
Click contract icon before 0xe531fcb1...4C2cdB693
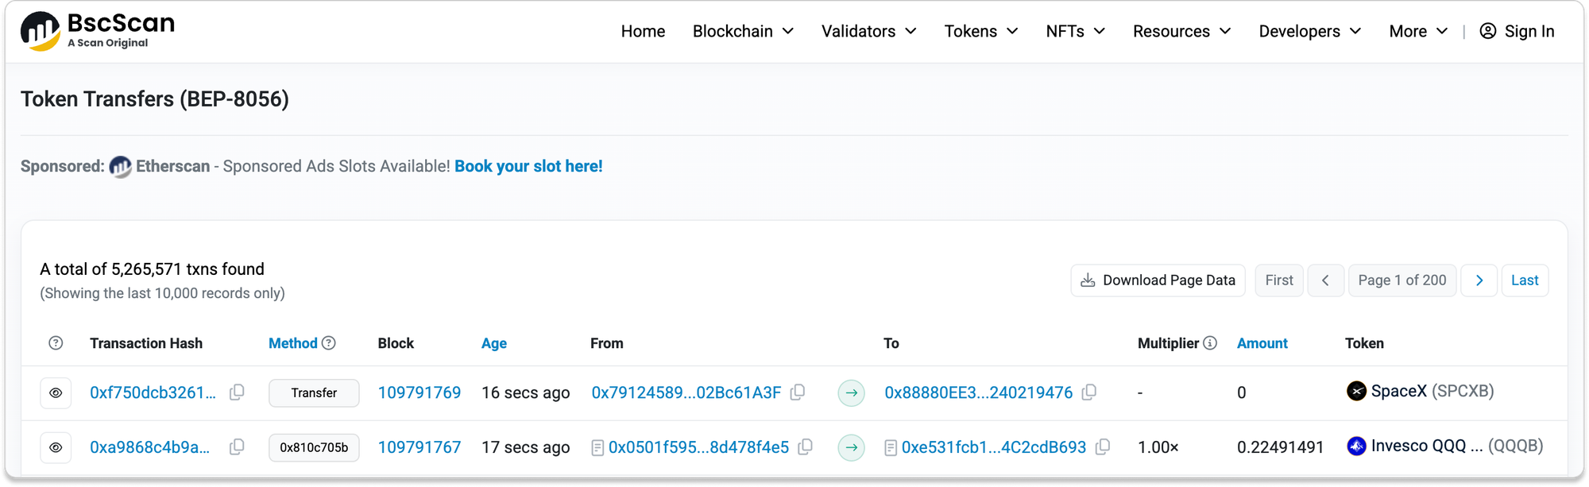point(891,448)
